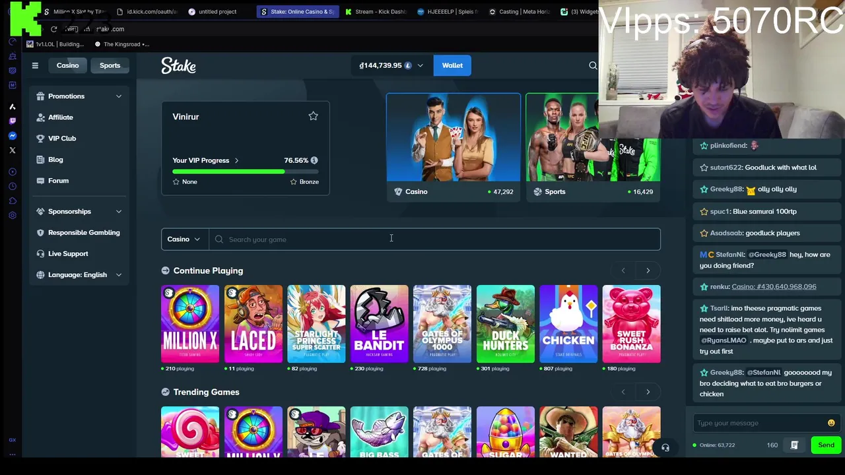Open Responsible Gambling page
Image resolution: width=845 pixels, height=475 pixels.
(x=83, y=232)
